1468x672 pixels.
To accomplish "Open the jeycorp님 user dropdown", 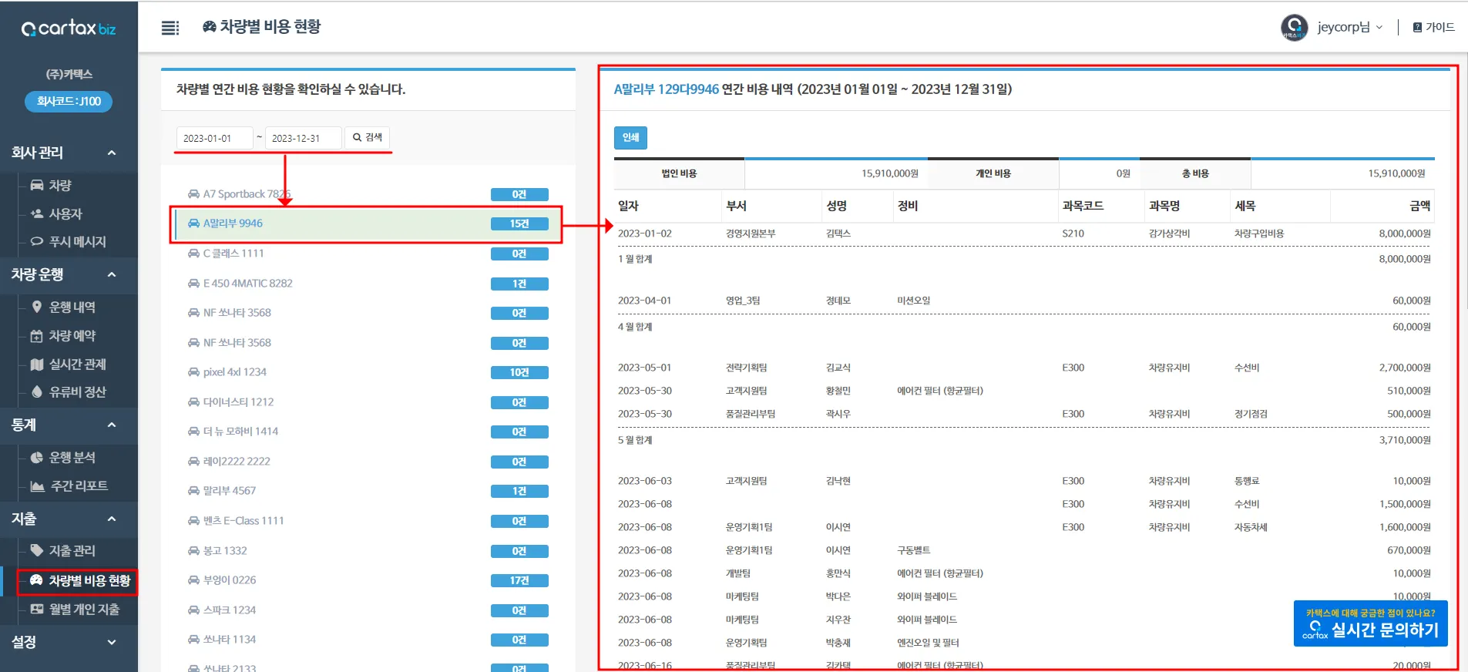I will tap(1349, 27).
